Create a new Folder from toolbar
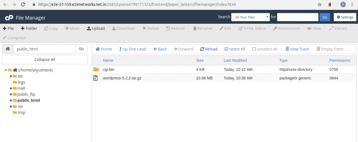The width and height of the screenshot is (358, 142). tap(29, 29)
